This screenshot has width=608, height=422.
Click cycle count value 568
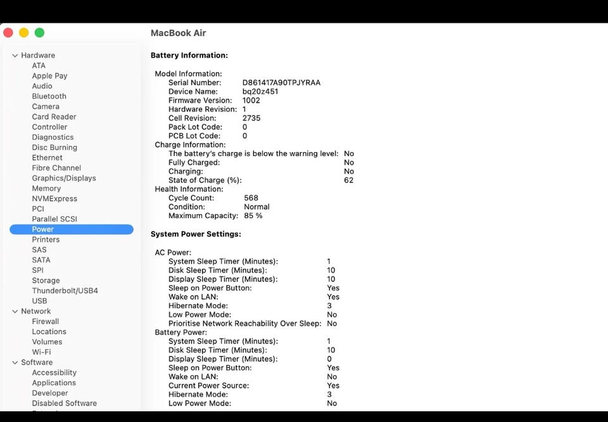(251, 198)
